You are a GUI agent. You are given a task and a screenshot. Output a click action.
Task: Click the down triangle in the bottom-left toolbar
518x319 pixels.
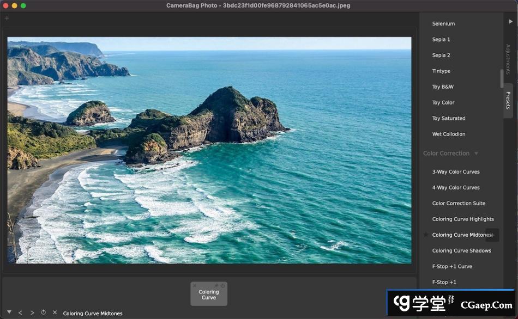pyautogui.click(x=9, y=312)
